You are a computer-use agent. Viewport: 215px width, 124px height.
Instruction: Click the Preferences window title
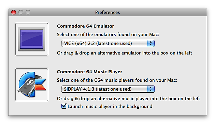pos(107,12)
